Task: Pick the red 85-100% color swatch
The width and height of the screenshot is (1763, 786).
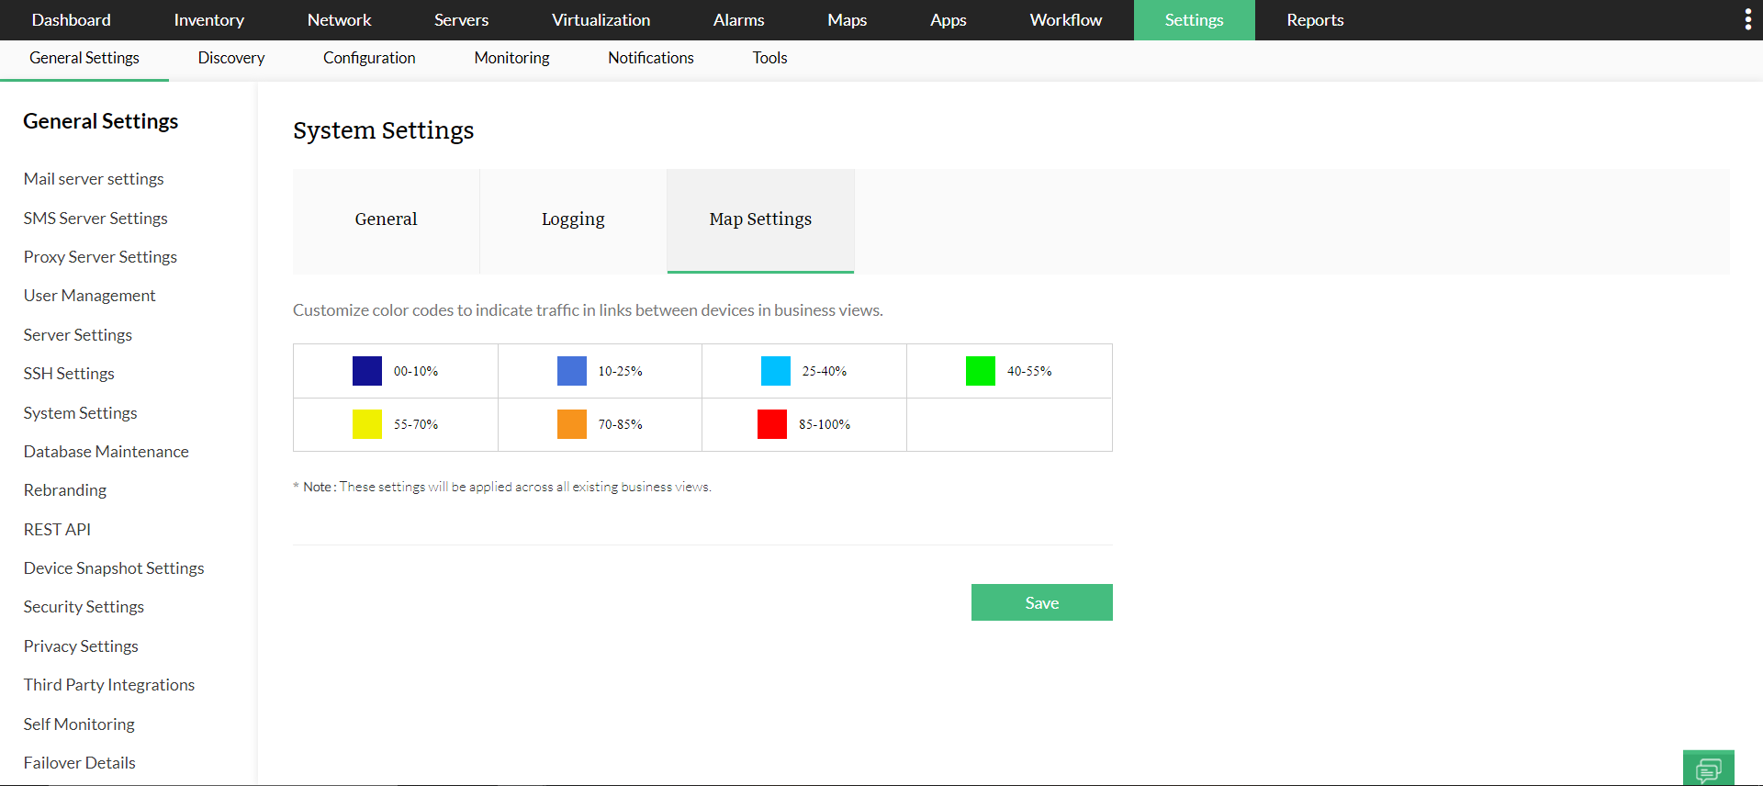Action: 772,424
